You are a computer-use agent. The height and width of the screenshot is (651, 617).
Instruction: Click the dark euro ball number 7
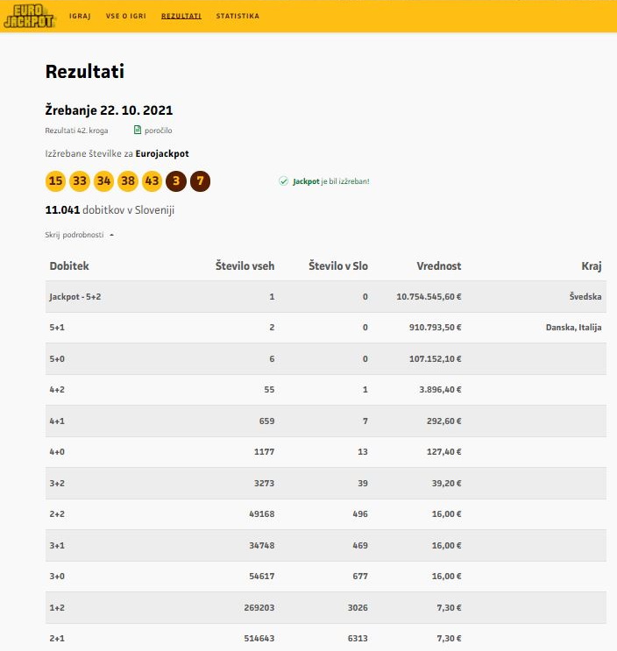click(200, 181)
